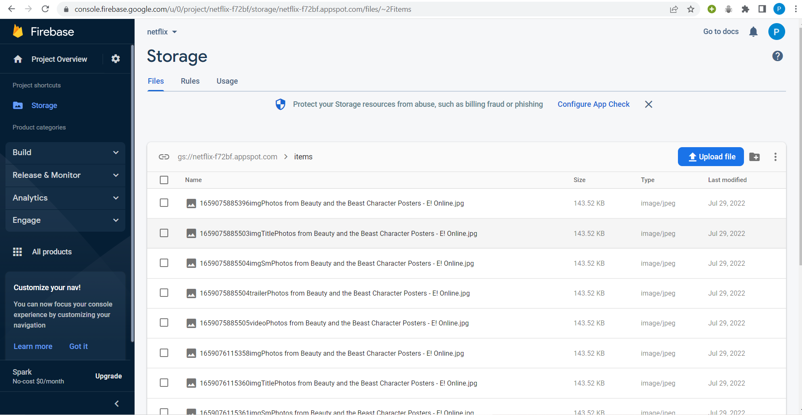Open the overflow menu next to Upload file
This screenshot has width=802, height=415.
[775, 156]
